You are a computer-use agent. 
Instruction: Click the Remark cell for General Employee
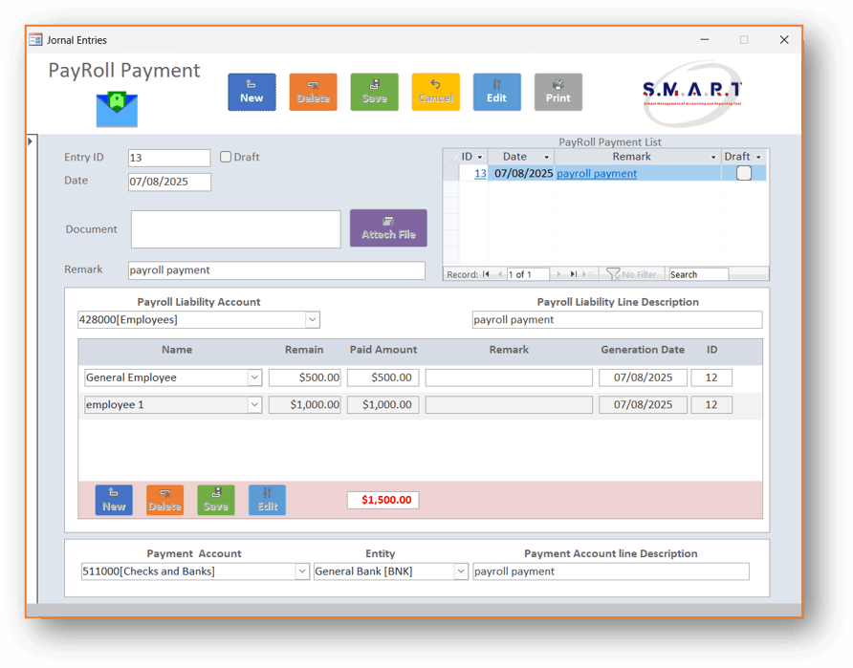(x=509, y=377)
